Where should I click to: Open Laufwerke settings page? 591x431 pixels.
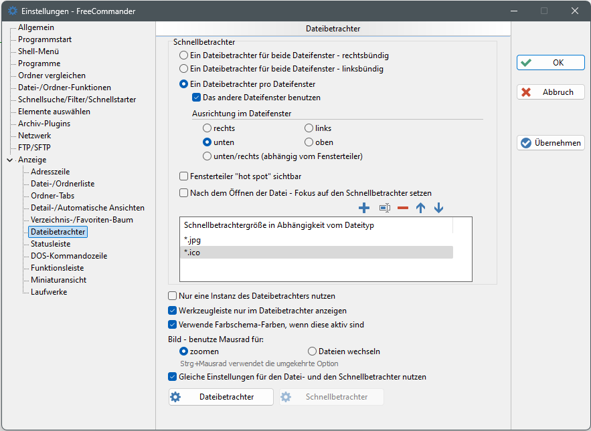(49, 293)
